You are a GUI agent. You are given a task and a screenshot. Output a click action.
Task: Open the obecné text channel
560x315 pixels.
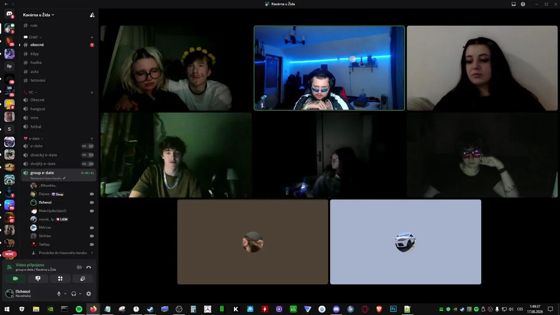58,45
